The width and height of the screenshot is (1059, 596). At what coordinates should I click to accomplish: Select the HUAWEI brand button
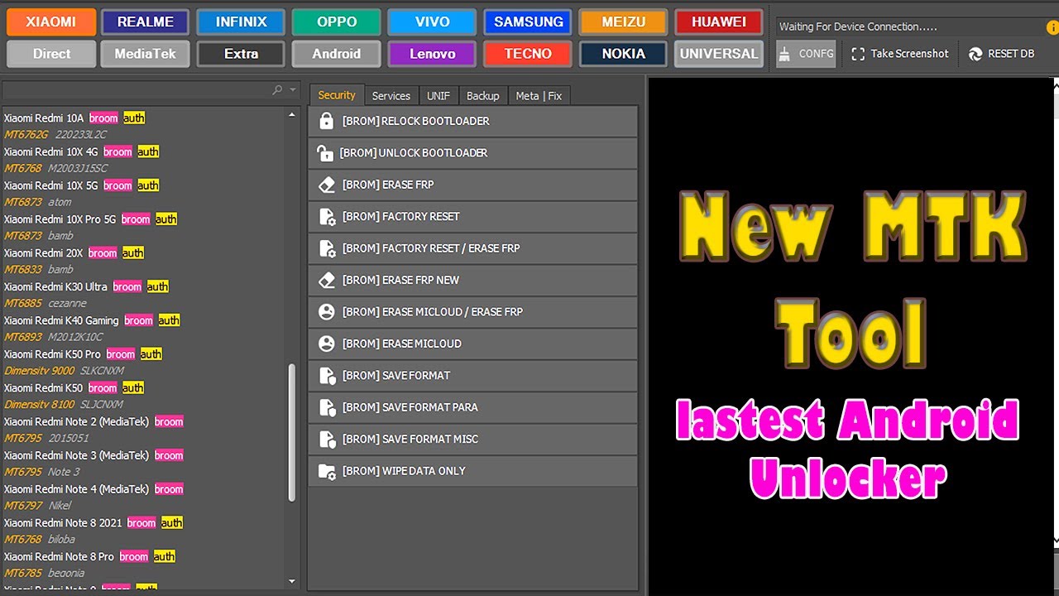pyautogui.click(x=718, y=22)
